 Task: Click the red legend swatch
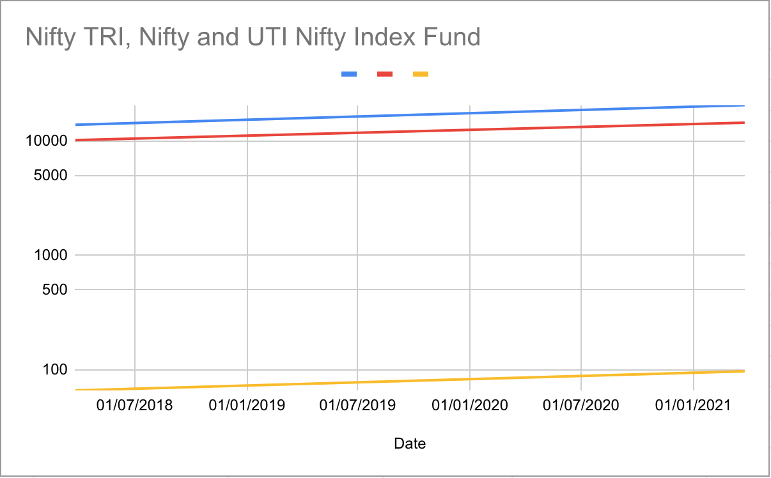click(x=385, y=74)
